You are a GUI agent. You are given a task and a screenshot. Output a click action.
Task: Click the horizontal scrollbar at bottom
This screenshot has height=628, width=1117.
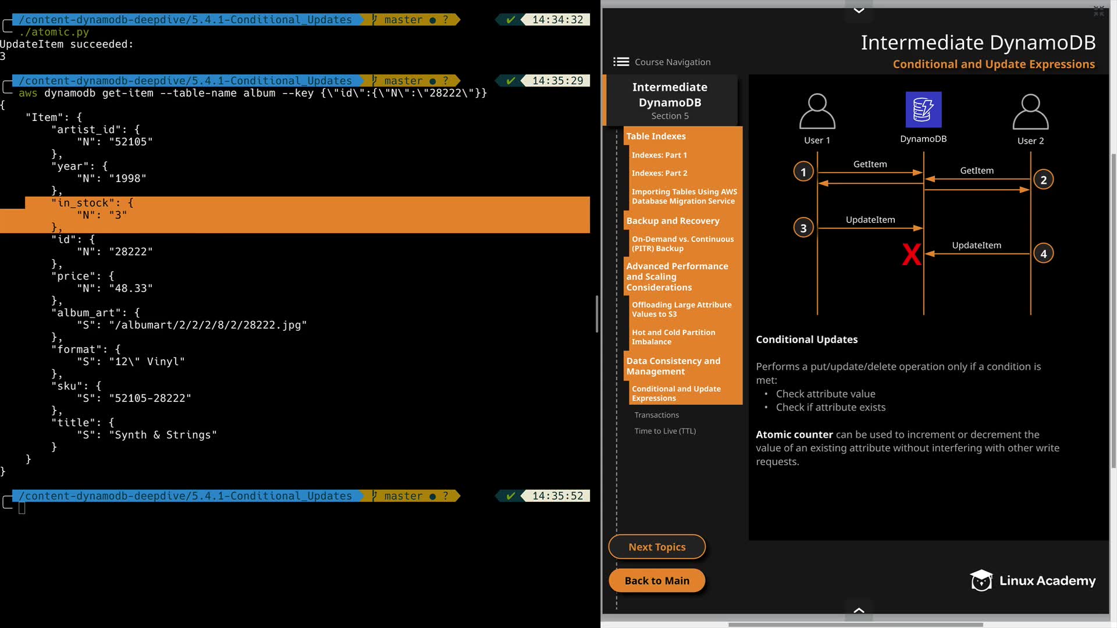pos(855,625)
